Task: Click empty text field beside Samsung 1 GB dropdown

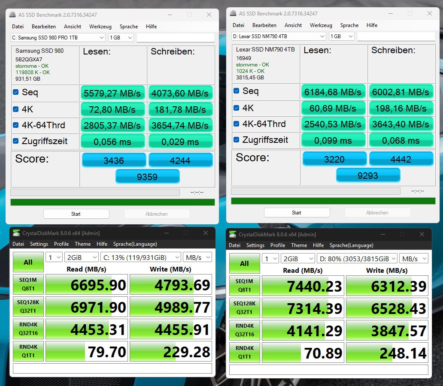Action: click(176, 38)
